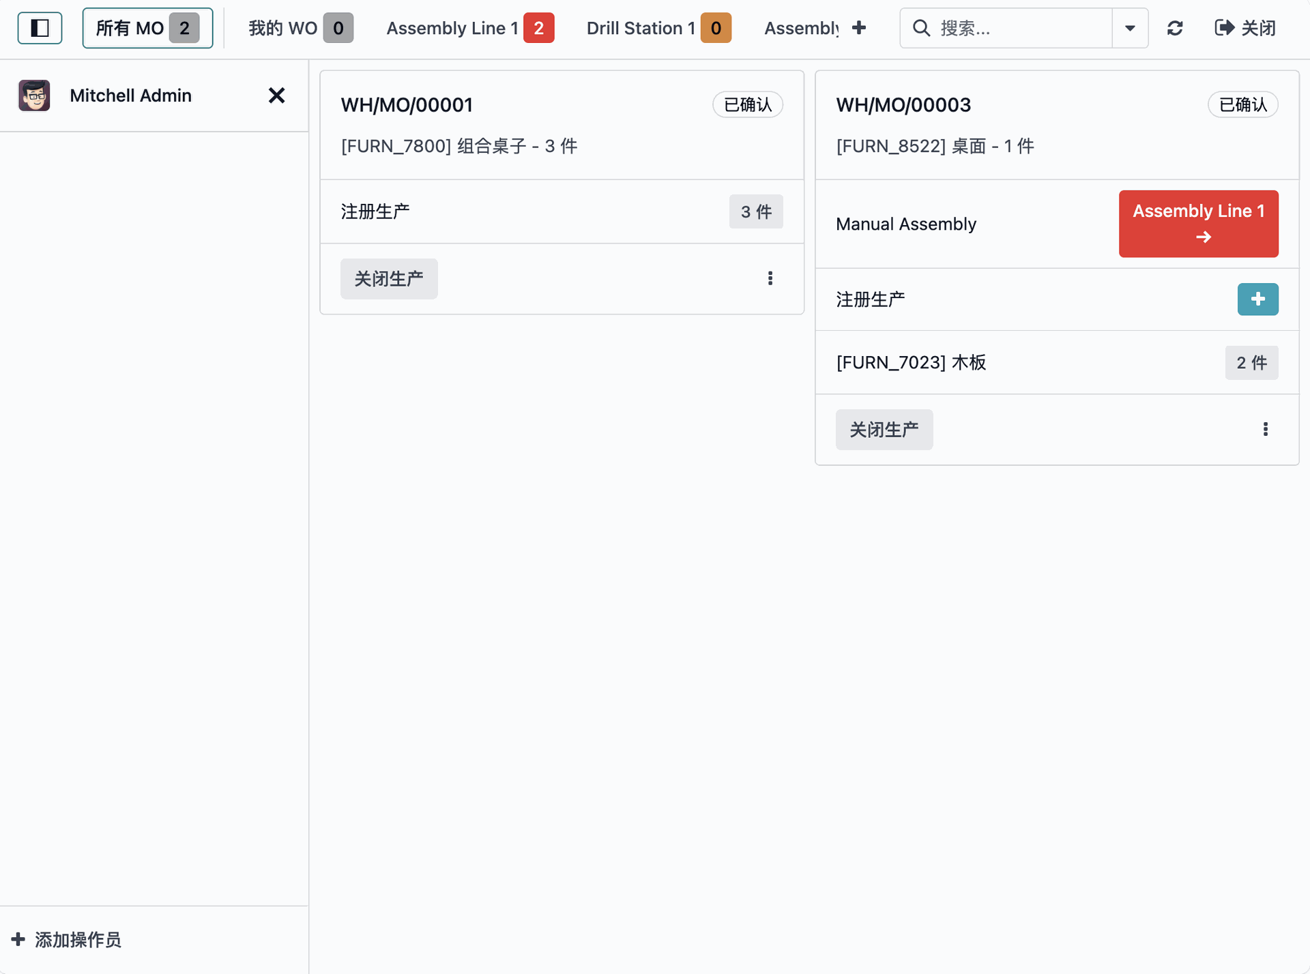Click 关闭生产 on WH/MO/00001 card
1310x974 pixels.
pyautogui.click(x=389, y=278)
